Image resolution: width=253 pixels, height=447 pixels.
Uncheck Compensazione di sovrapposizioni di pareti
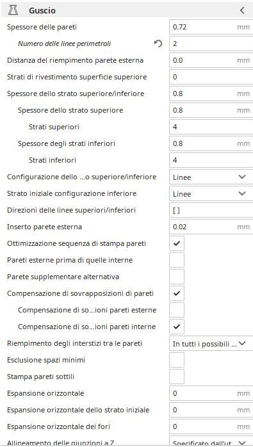coord(177,293)
